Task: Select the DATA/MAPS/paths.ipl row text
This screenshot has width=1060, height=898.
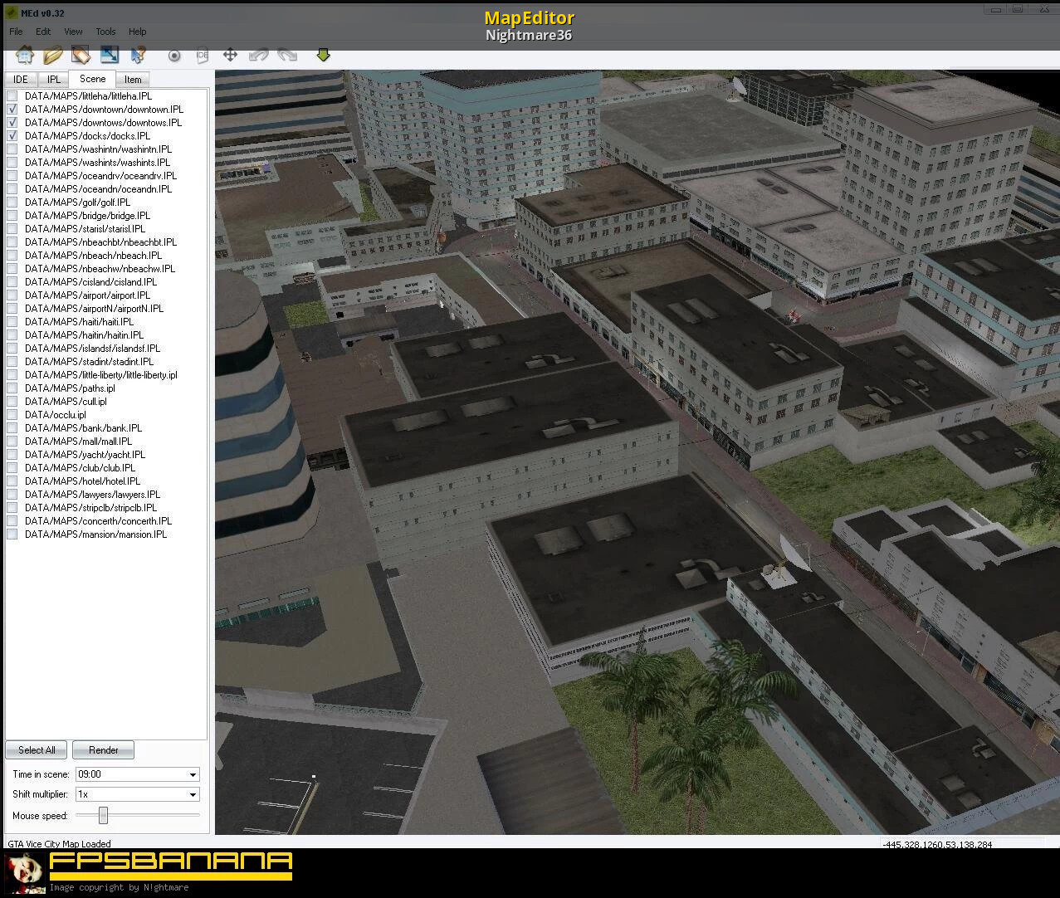Action: pyautogui.click(x=70, y=388)
